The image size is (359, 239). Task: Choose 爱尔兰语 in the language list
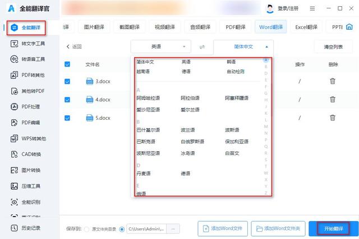pos(190,110)
